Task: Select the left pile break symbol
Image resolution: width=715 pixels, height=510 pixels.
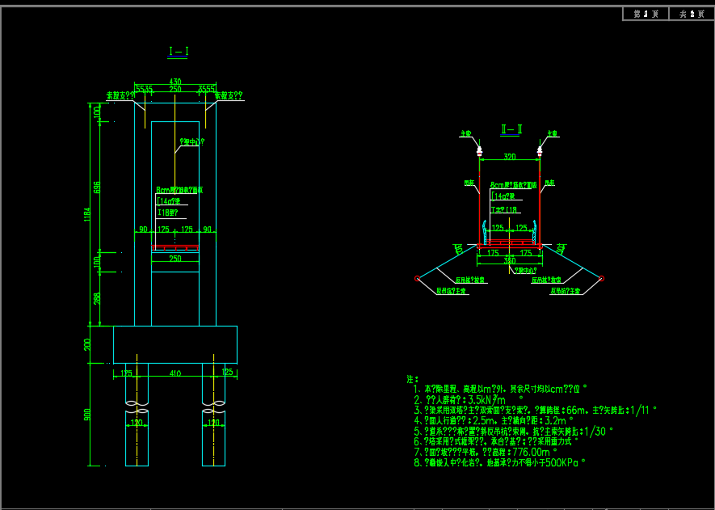Action: (137, 402)
